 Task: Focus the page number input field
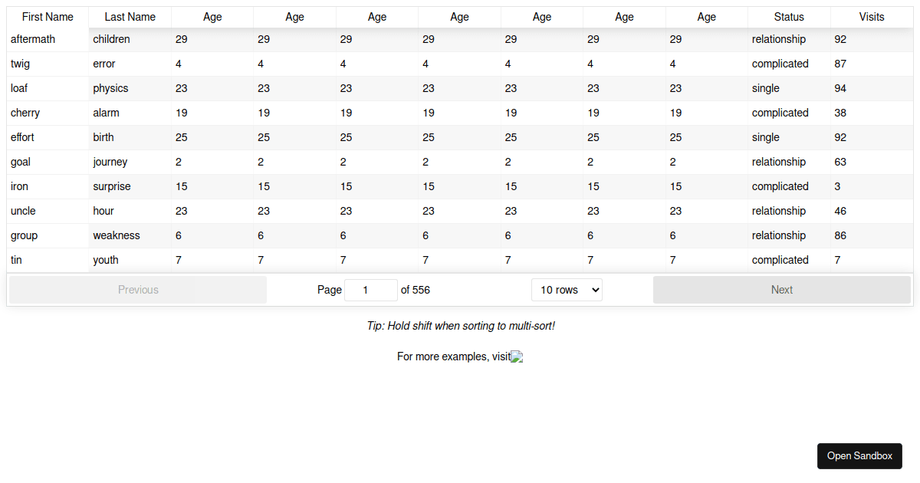pos(371,290)
